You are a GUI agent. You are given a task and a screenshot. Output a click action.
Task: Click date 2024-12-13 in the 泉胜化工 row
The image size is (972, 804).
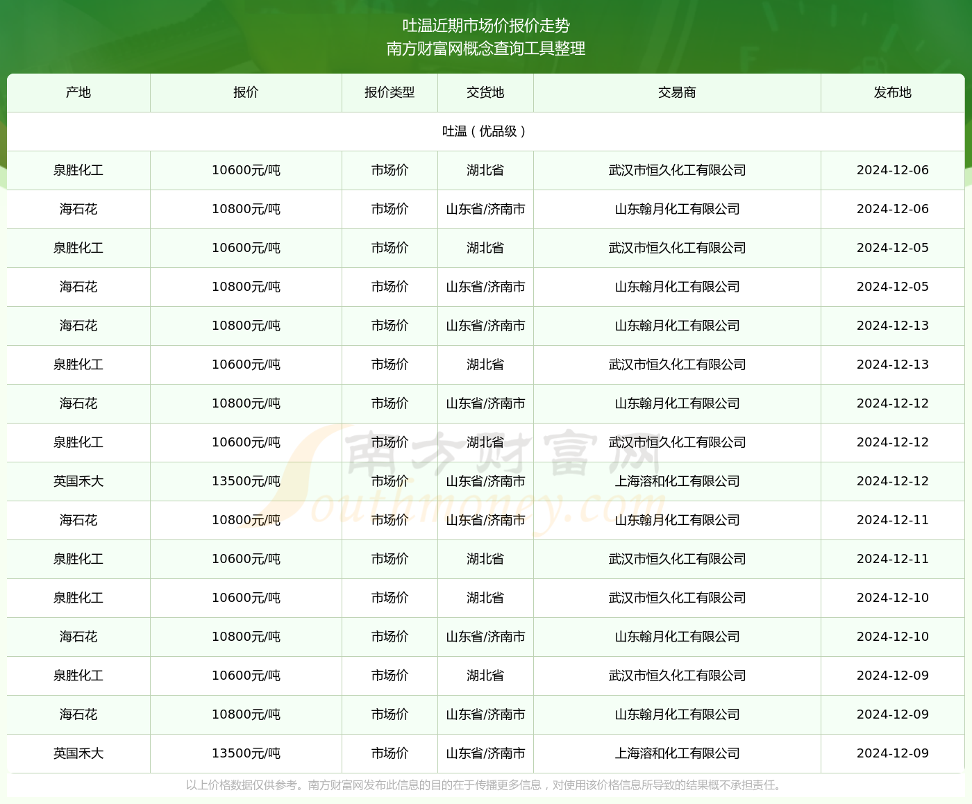(x=893, y=365)
